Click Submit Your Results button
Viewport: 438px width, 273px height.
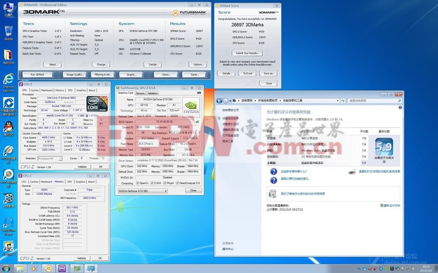247,53
